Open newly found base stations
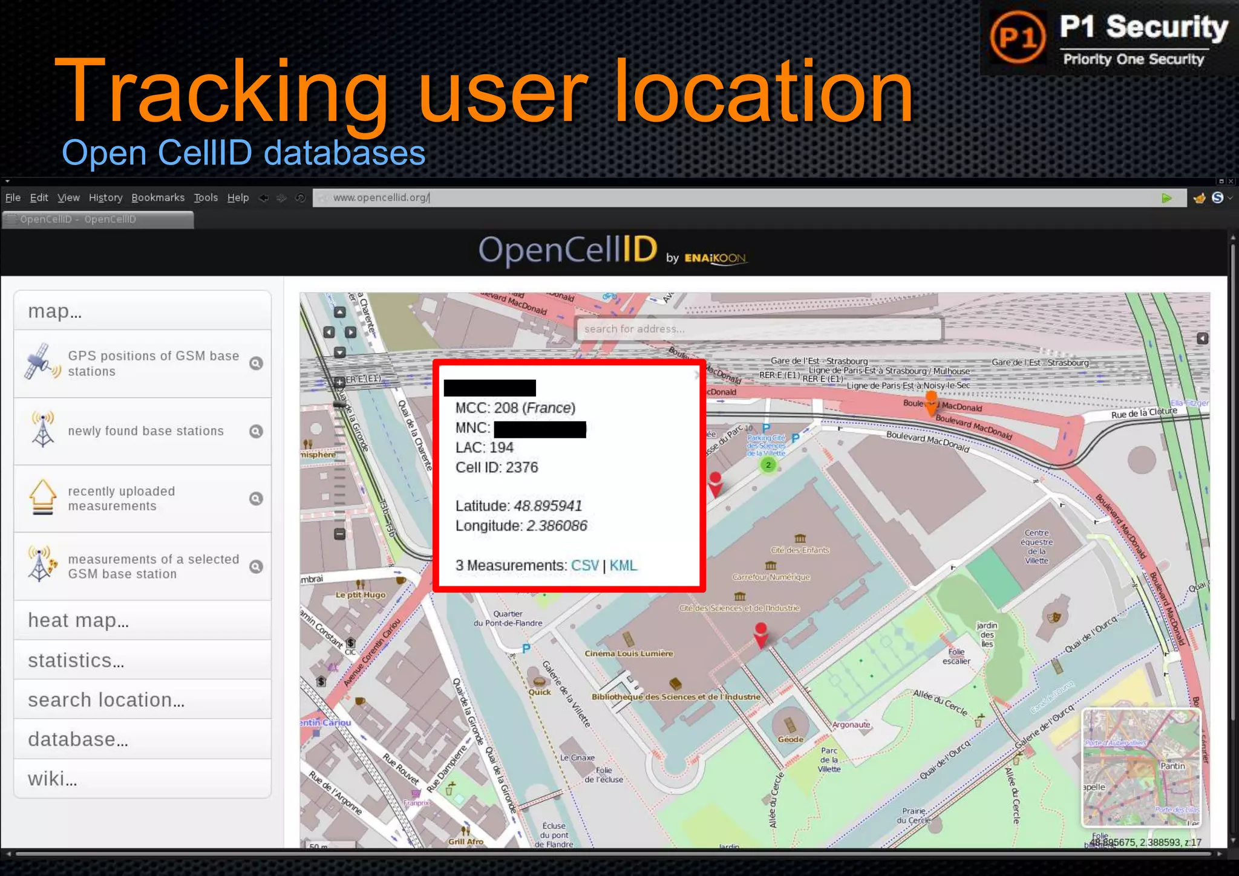The height and width of the screenshot is (876, 1239). (x=146, y=431)
